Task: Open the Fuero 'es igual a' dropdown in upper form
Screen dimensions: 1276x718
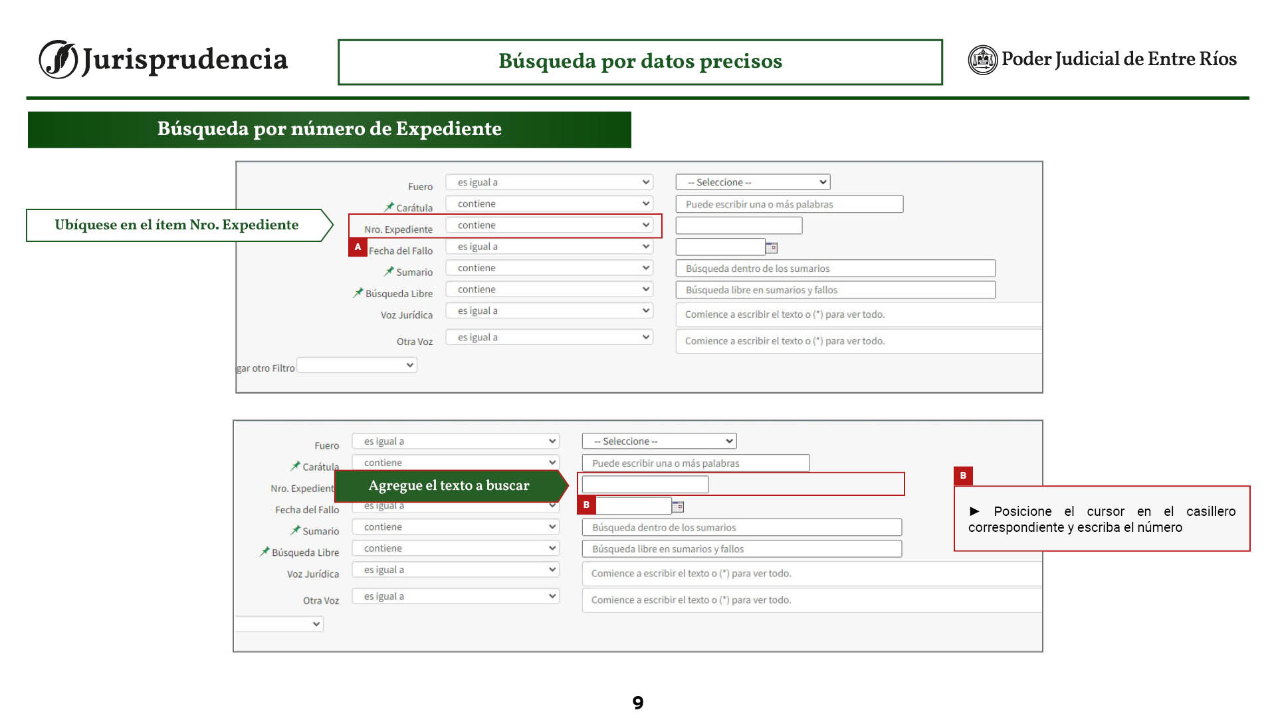Action: point(550,182)
